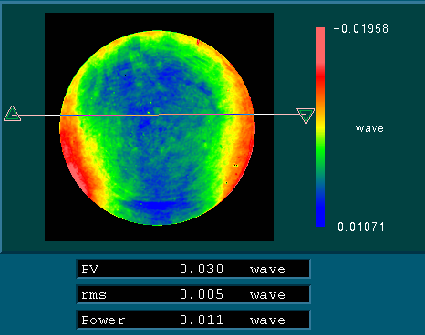Click the Power value 0.011
The height and width of the screenshot is (335, 425).
[x=202, y=320]
